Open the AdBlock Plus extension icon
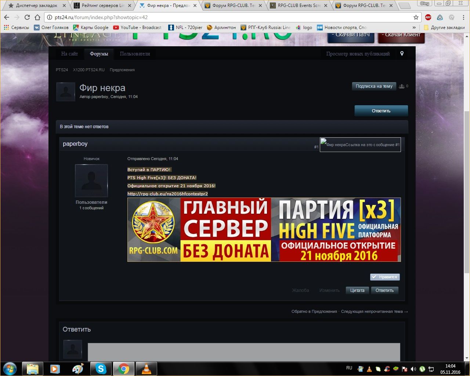 [x=428, y=17]
